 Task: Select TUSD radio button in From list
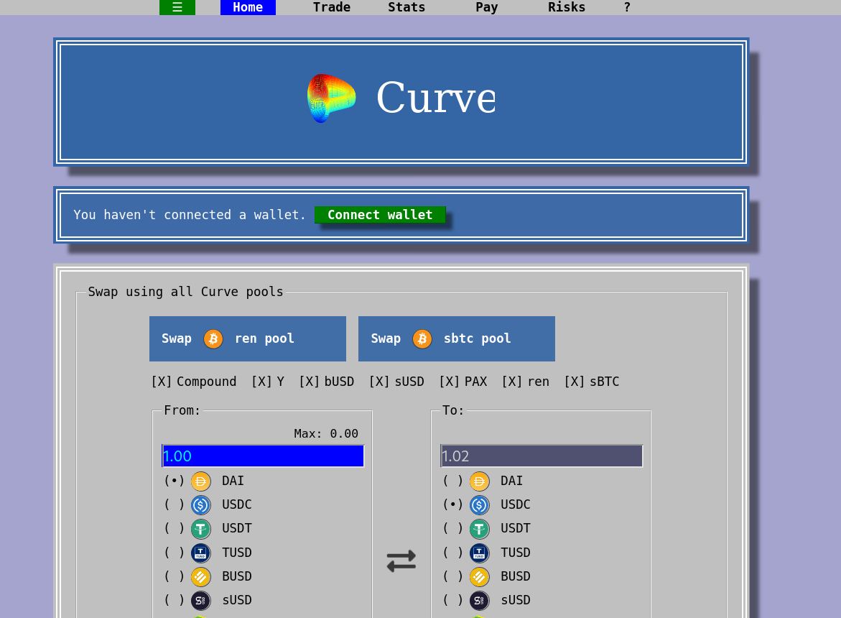click(x=174, y=553)
